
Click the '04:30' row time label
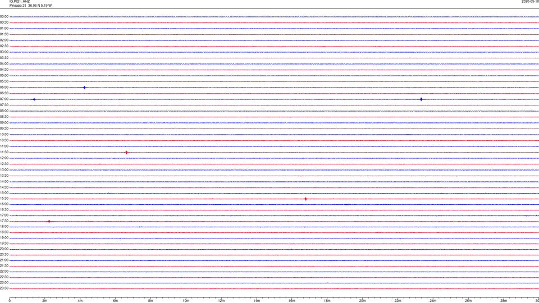(4, 70)
